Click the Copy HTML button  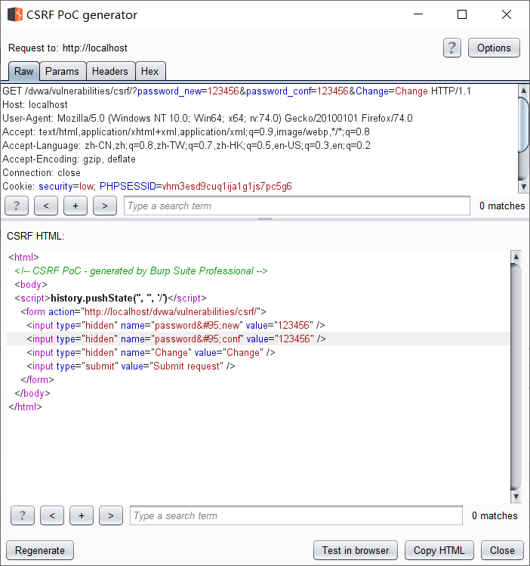click(x=439, y=550)
